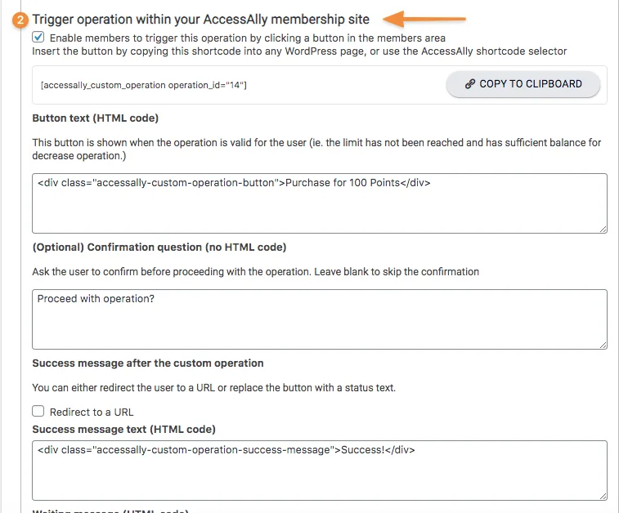Screen dimensions: 619x513
Task: Select the accessally_custom_operation shortcode text
Action: [143, 85]
